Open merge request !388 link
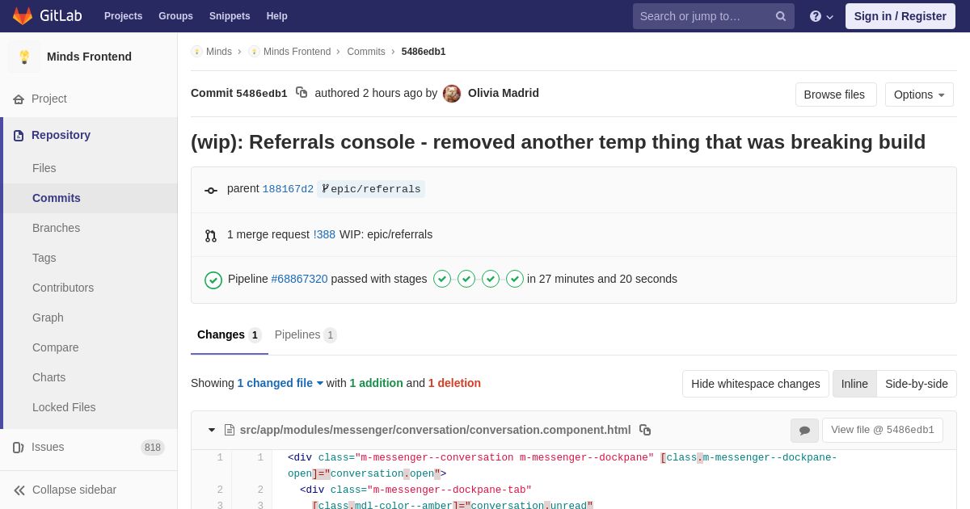This screenshot has height=509, width=970. coord(324,234)
